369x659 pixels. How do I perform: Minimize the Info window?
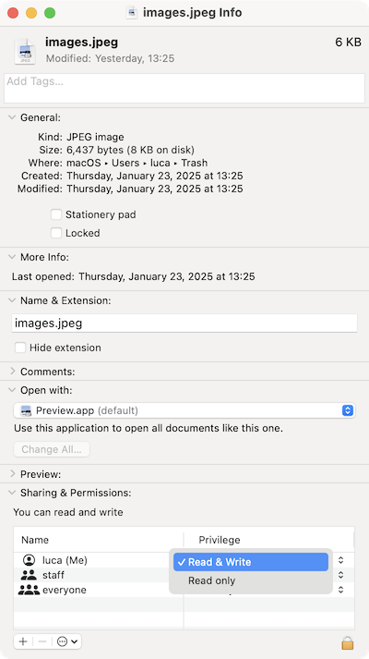point(31,13)
